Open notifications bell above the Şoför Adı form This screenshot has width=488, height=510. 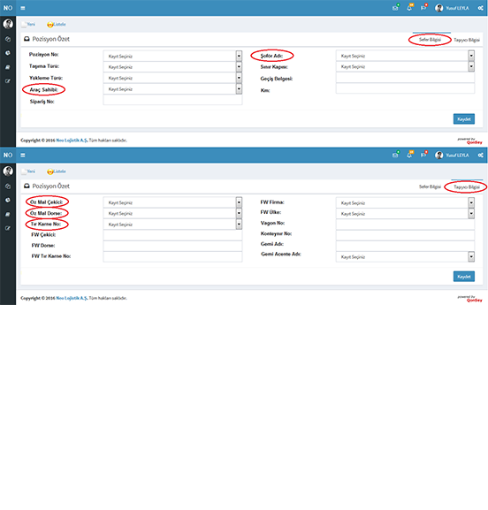pyautogui.click(x=409, y=8)
